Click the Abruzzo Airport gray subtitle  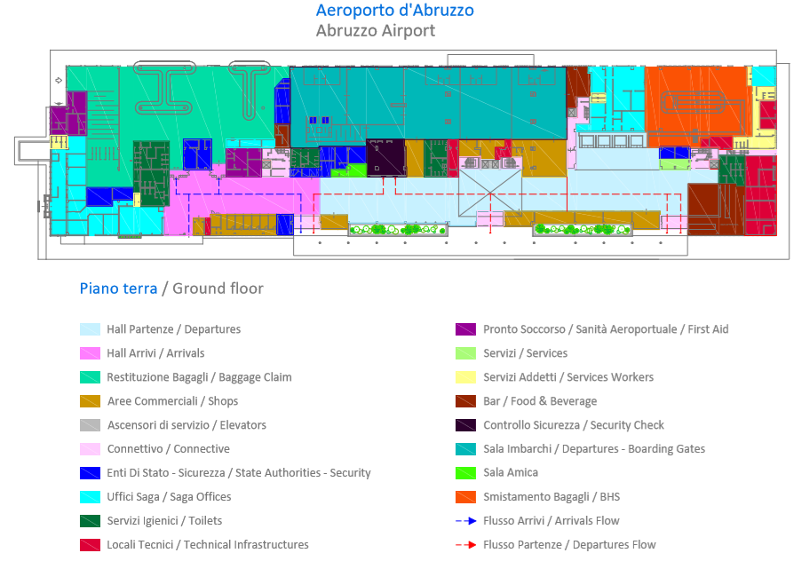pos(375,31)
